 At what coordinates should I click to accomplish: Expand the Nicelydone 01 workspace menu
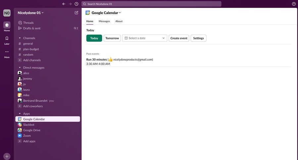coord(31,13)
